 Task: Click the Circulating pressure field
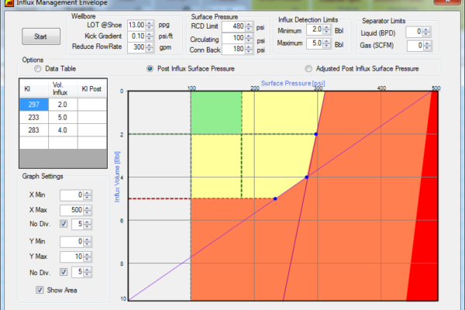coord(234,38)
